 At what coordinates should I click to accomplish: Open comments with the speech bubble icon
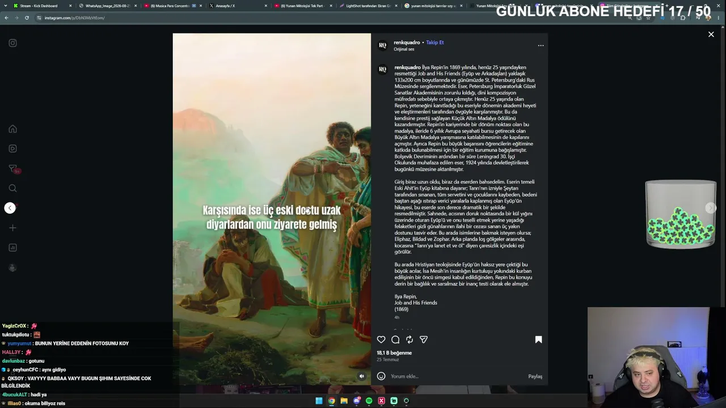point(395,339)
